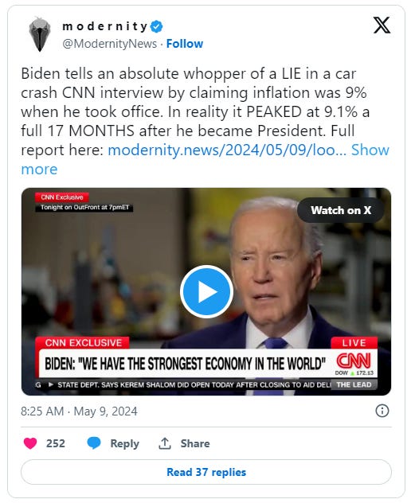The height and width of the screenshot is (503, 411).
Task: Click the blue verified badge
Action: coord(156,26)
